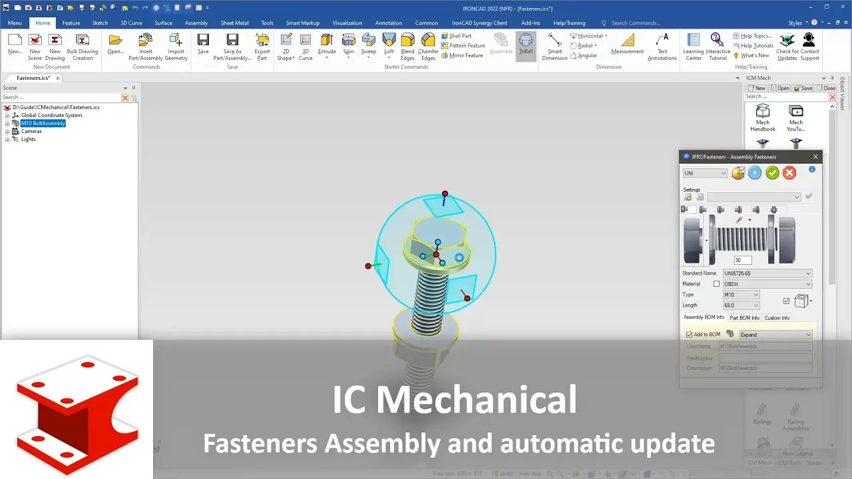Screen dimensions: 852x479
Task: Expand the M10 BoltAssembly tree node
Action: pyautogui.click(x=7, y=123)
